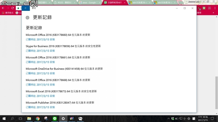218x122 pixels.
Task: Select the Settings gear in the taskbar
Action: point(63,119)
